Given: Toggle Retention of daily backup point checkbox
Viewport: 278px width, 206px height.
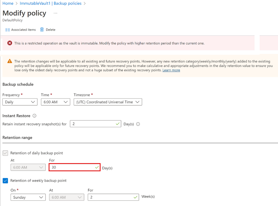Looking at the screenshot, I should [x=5, y=153].
